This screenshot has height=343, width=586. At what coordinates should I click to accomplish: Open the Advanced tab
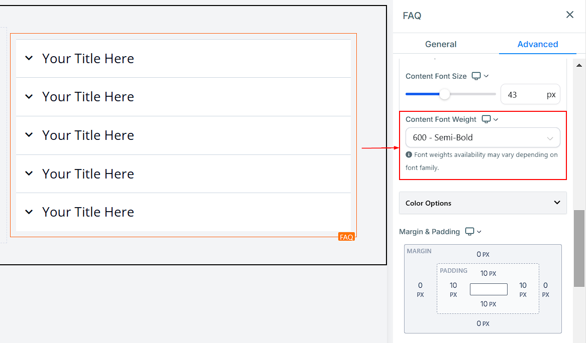coord(537,44)
